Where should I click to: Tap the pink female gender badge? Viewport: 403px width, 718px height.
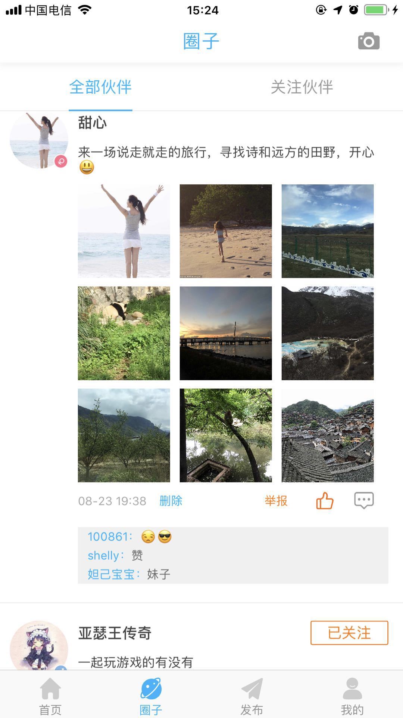[61, 161]
